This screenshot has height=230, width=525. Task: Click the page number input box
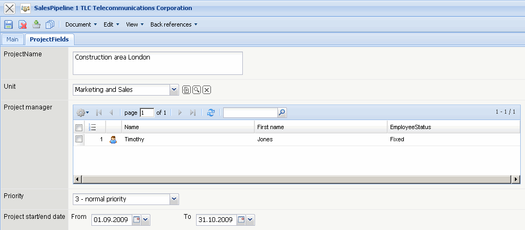[147, 113]
